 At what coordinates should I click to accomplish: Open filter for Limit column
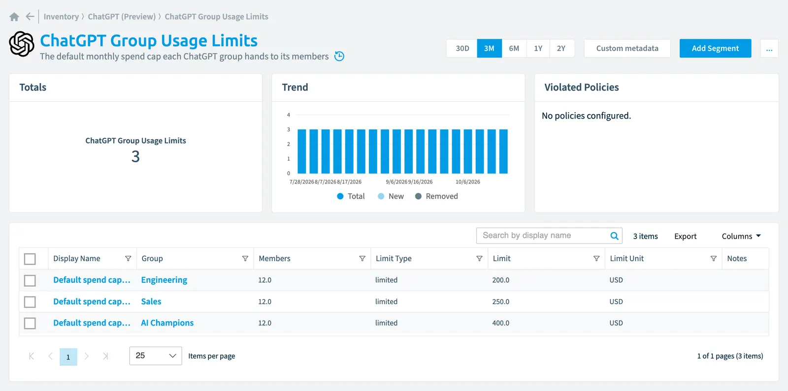[596, 258]
